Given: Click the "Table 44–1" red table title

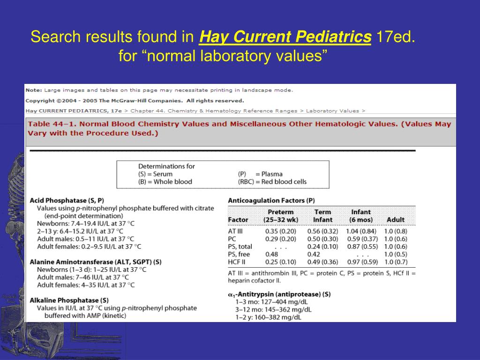Looking at the screenshot, I should tap(240, 128).
